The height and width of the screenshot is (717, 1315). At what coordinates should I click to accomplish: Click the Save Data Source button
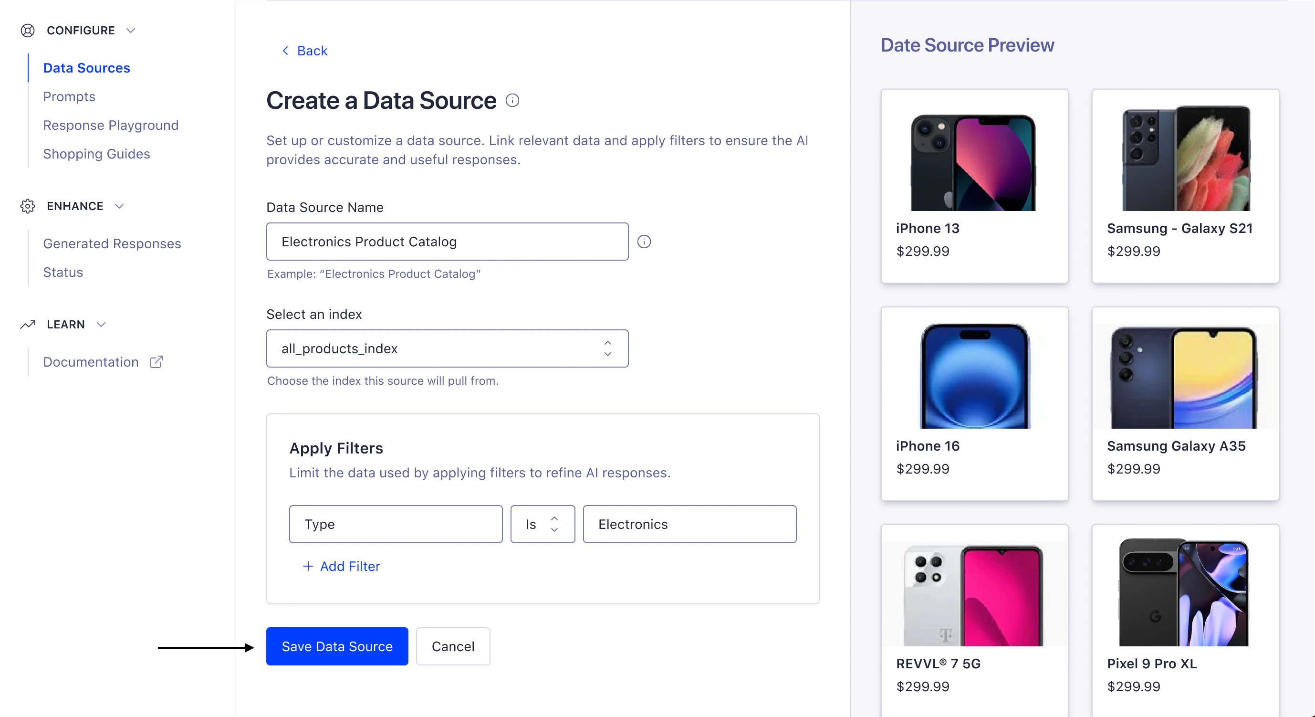click(x=337, y=646)
